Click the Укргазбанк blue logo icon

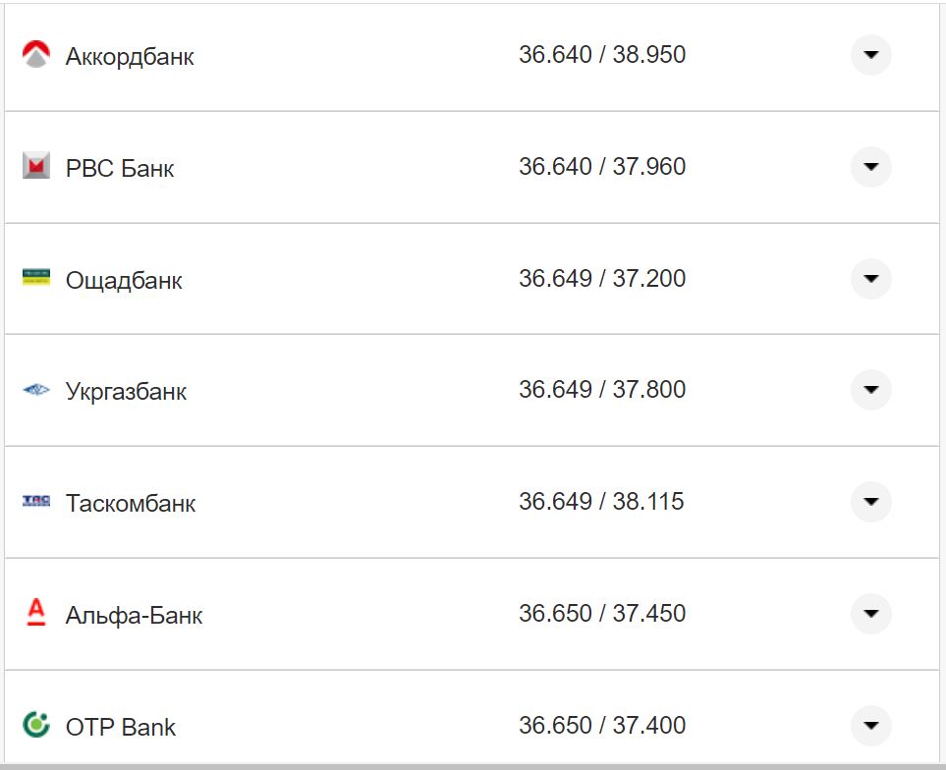click(36, 391)
